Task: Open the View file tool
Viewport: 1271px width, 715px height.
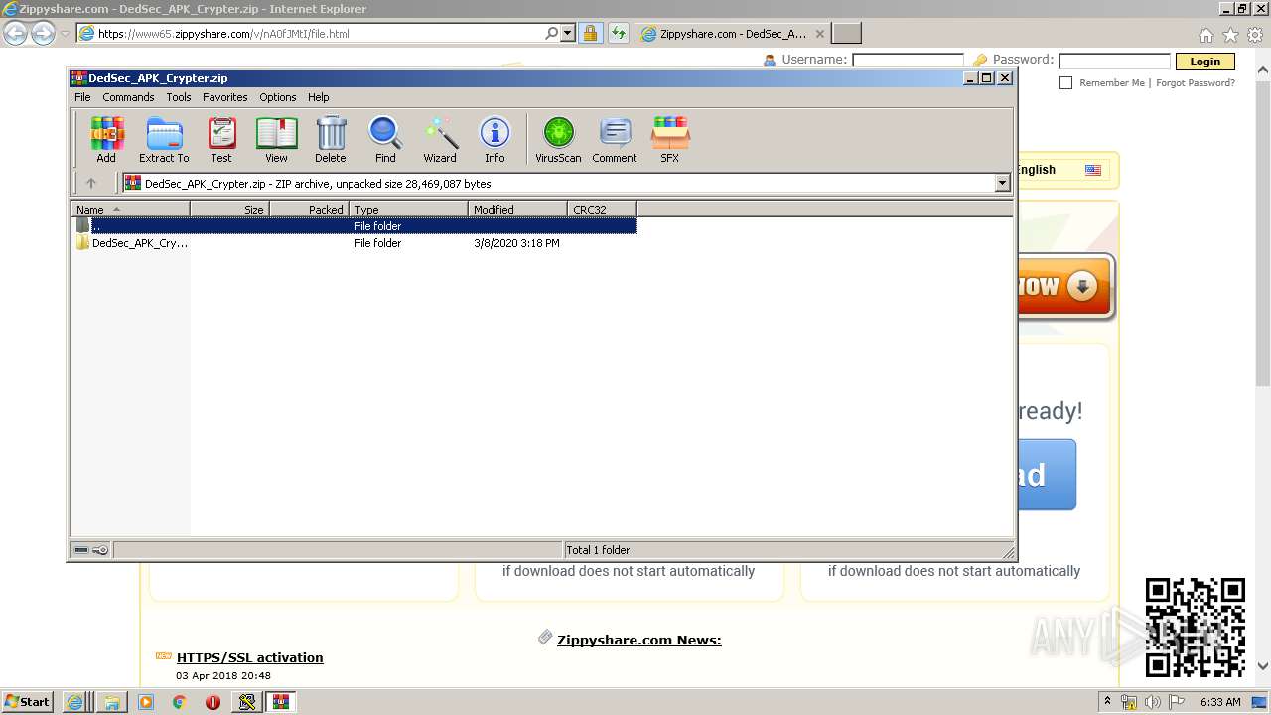Action: pos(276,140)
